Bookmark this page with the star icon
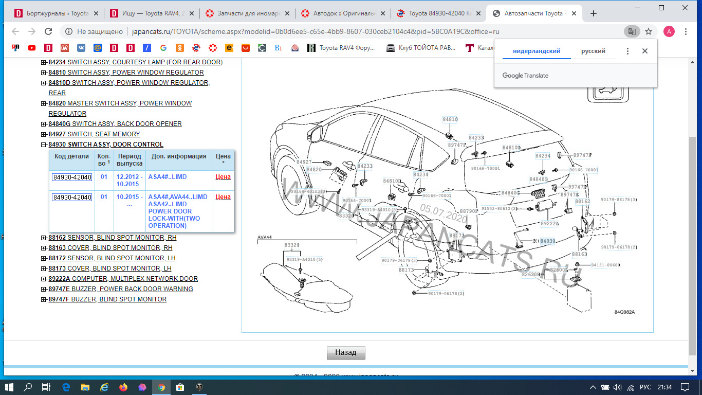Image resolution: width=702 pixels, height=395 pixels. pos(649,31)
